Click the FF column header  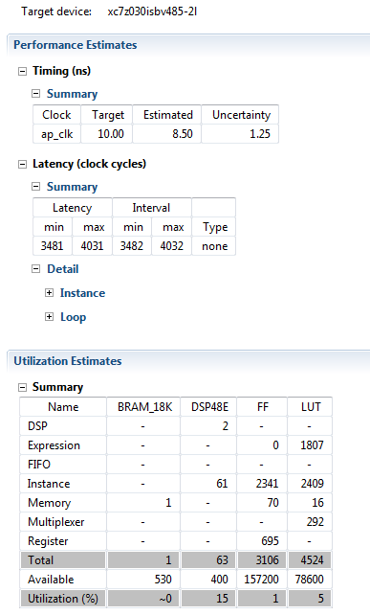262,407
